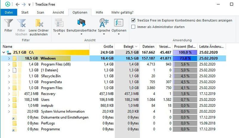This screenshot has width=239, height=138.
Task: Click the Optionen checklist icon
Action: pyautogui.click(x=119, y=23)
